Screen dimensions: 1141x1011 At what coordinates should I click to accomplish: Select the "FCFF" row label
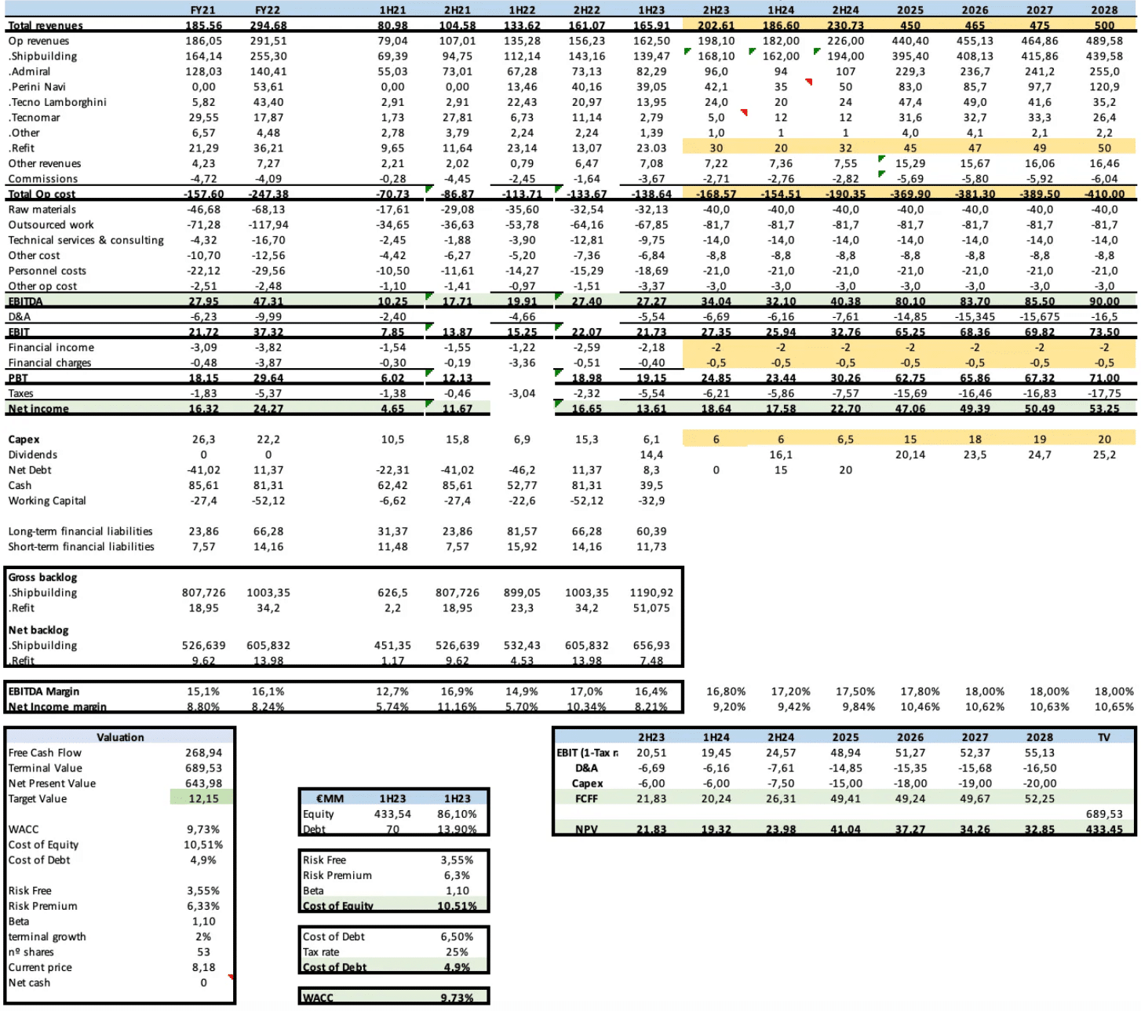tap(586, 798)
